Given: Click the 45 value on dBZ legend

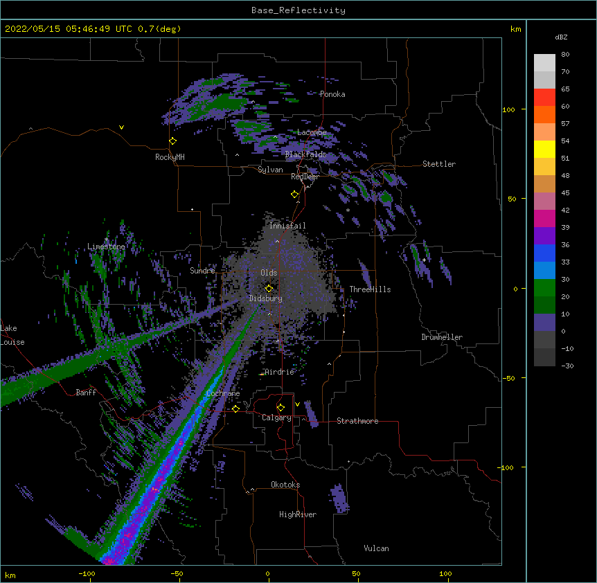Looking at the screenshot, I should [x=565, y=193].
